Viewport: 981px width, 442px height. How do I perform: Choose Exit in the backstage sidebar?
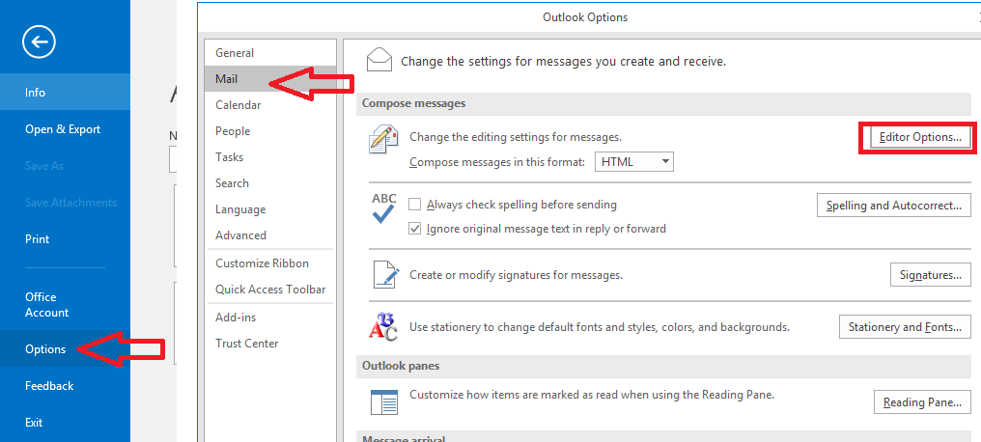coord(65,422)
